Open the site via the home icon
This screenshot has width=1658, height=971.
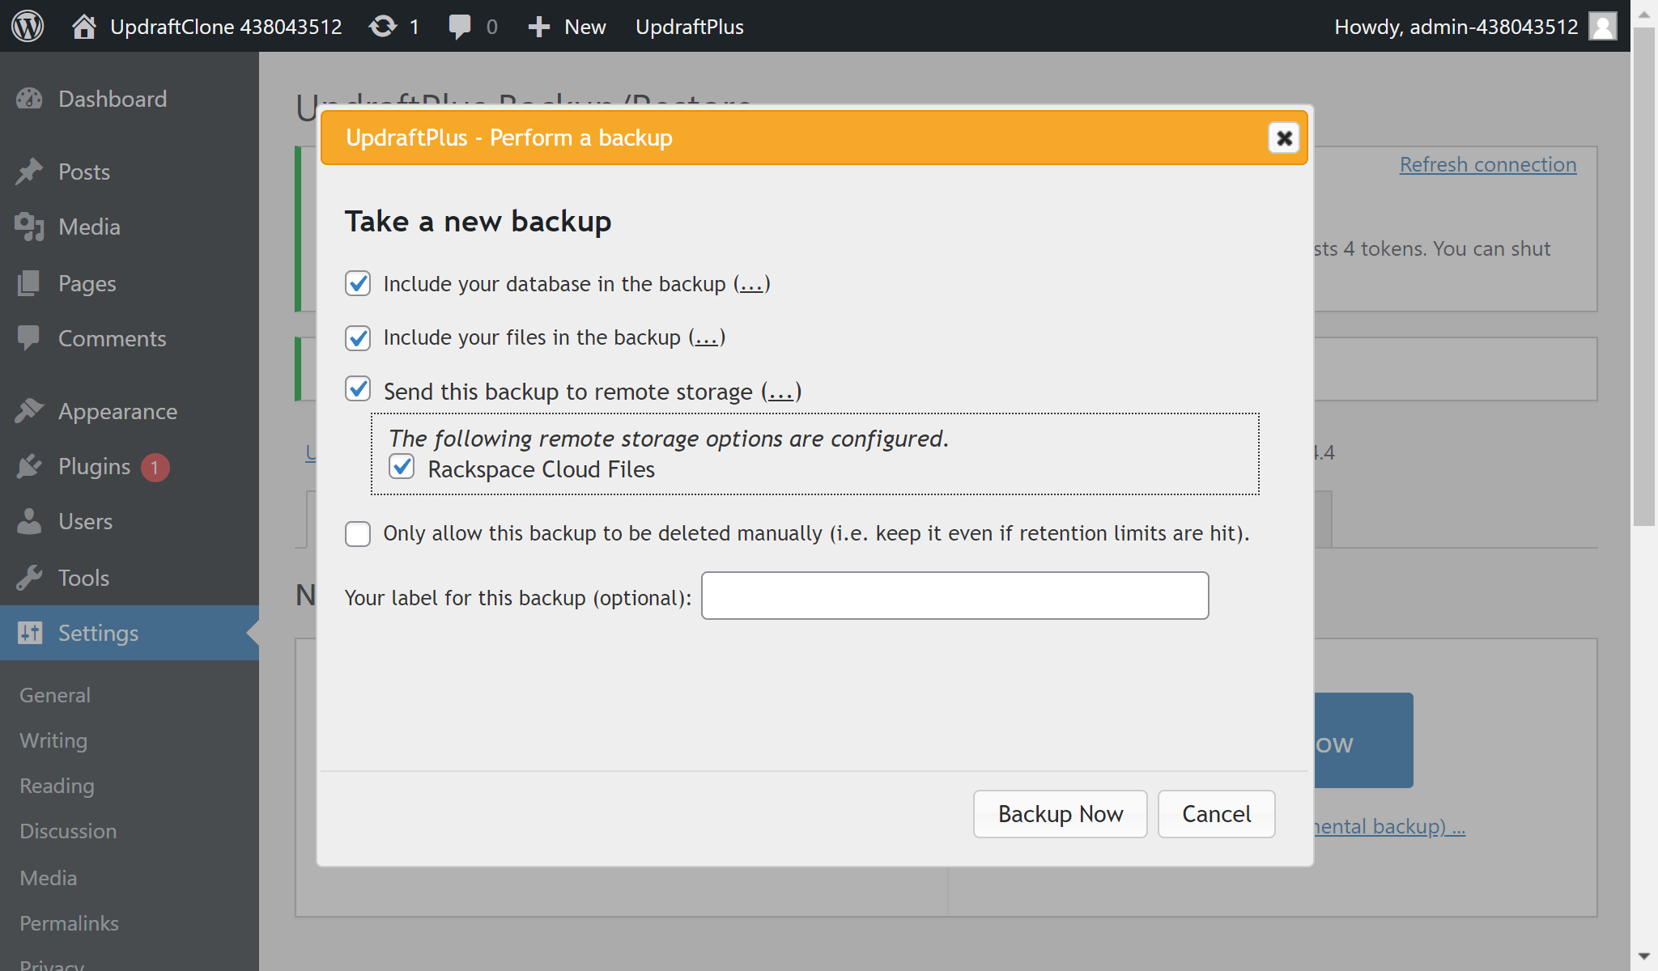85,26
